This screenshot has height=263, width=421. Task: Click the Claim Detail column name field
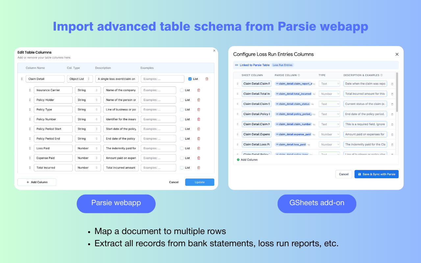45,79
